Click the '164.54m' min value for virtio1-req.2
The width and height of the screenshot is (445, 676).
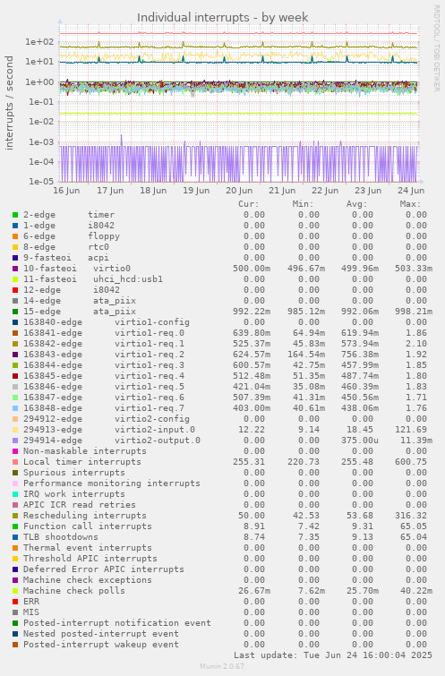[305, 355]
